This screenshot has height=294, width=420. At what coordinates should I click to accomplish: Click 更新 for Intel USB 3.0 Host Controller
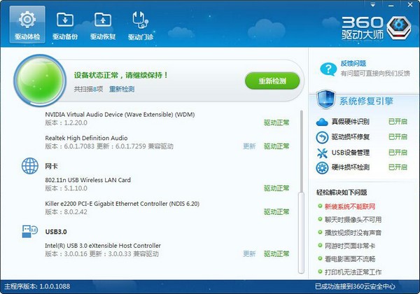coord(249,253)
